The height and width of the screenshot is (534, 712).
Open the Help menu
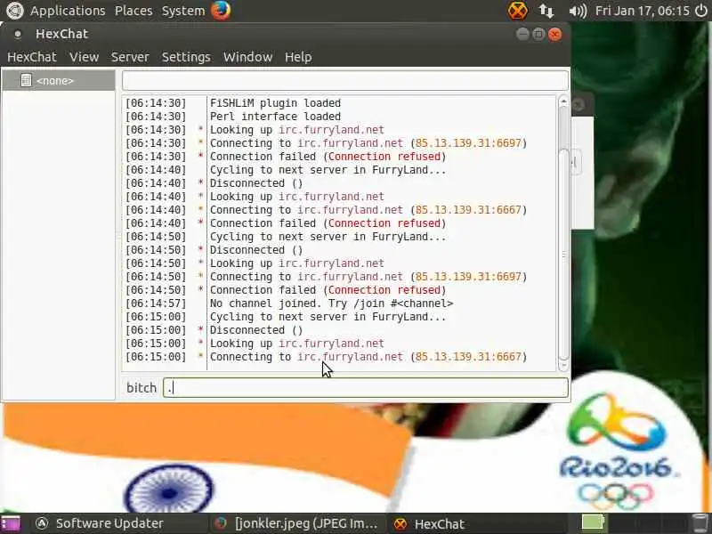tap(298, 57)
